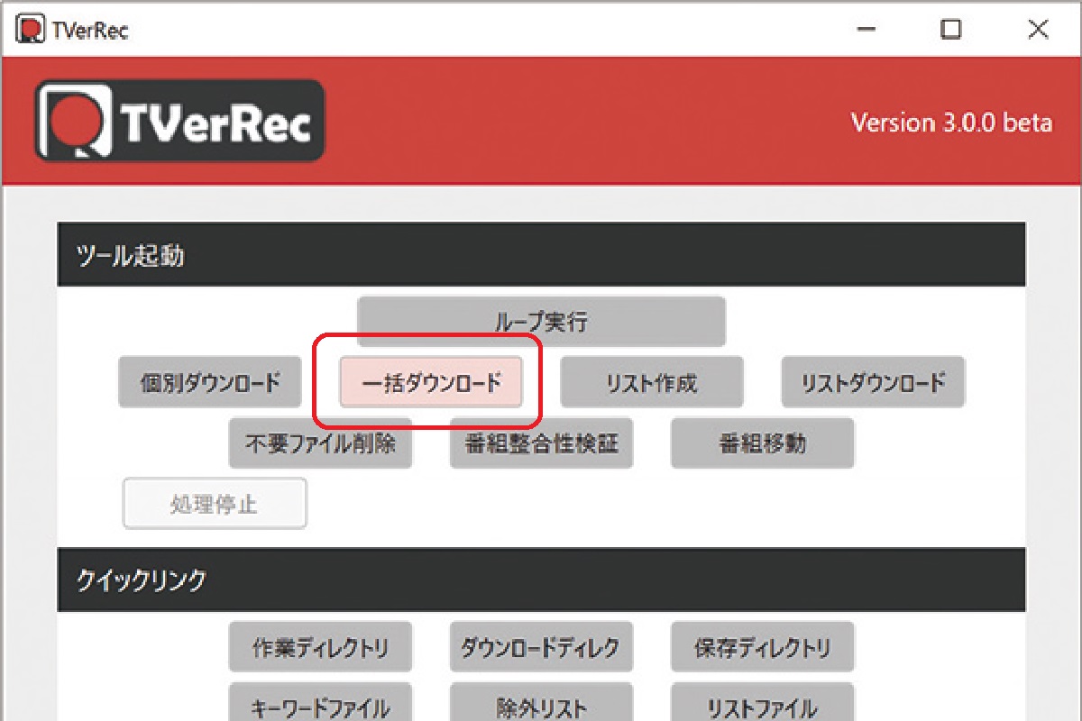Open the 保存ディレクトリ save directory

762,647
